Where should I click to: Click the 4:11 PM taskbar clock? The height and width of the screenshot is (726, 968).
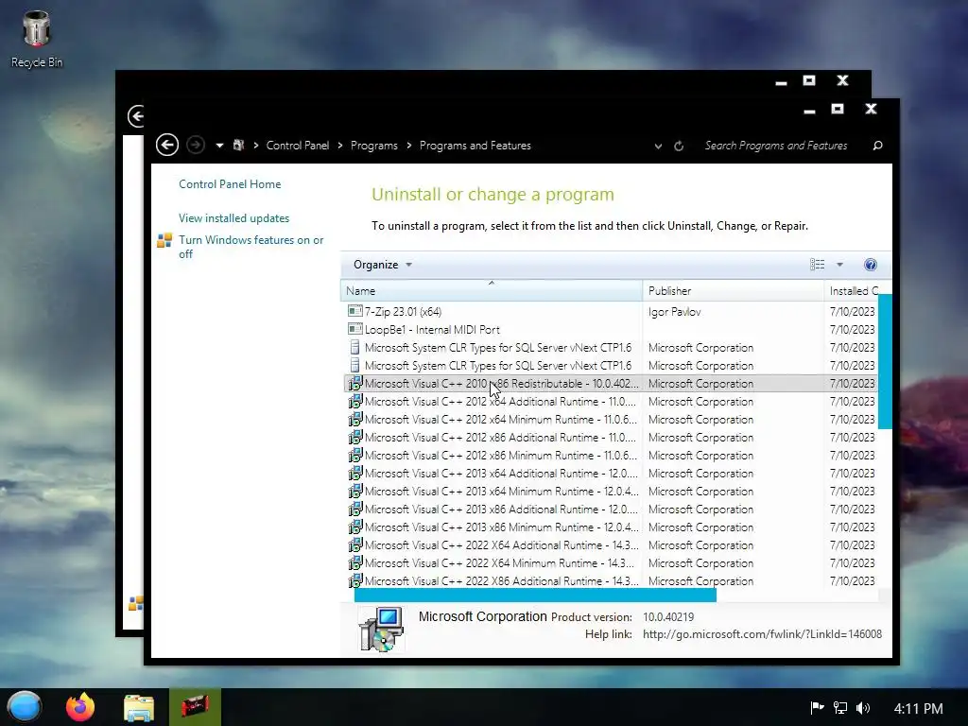918,708
